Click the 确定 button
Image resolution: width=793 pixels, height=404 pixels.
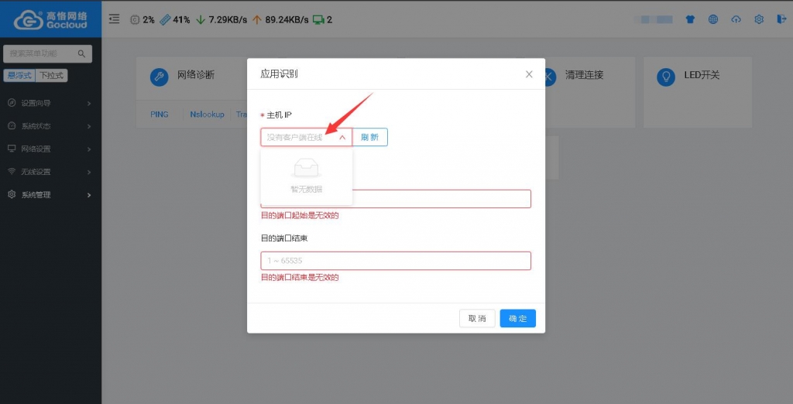pos(518,319)
